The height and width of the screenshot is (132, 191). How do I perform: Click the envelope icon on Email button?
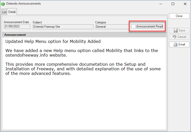[x=175, y=44]
